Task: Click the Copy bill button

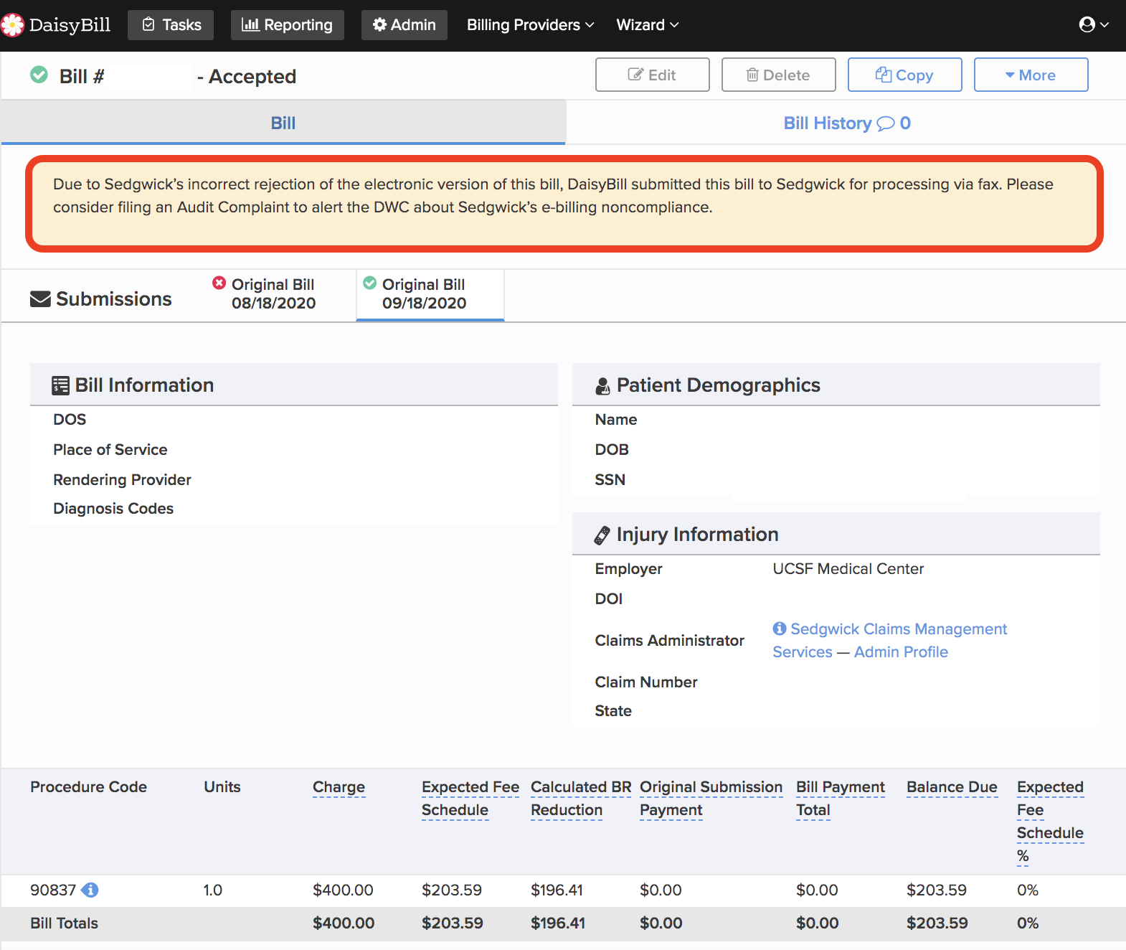Action: 904,75
